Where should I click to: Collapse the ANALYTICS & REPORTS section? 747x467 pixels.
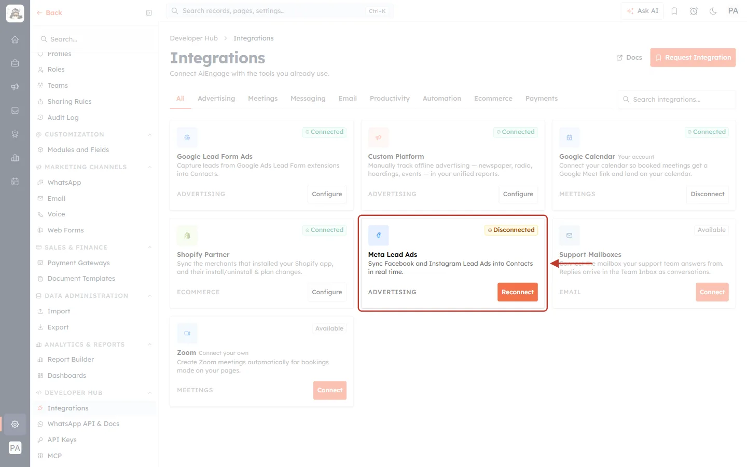coord(150,345)
